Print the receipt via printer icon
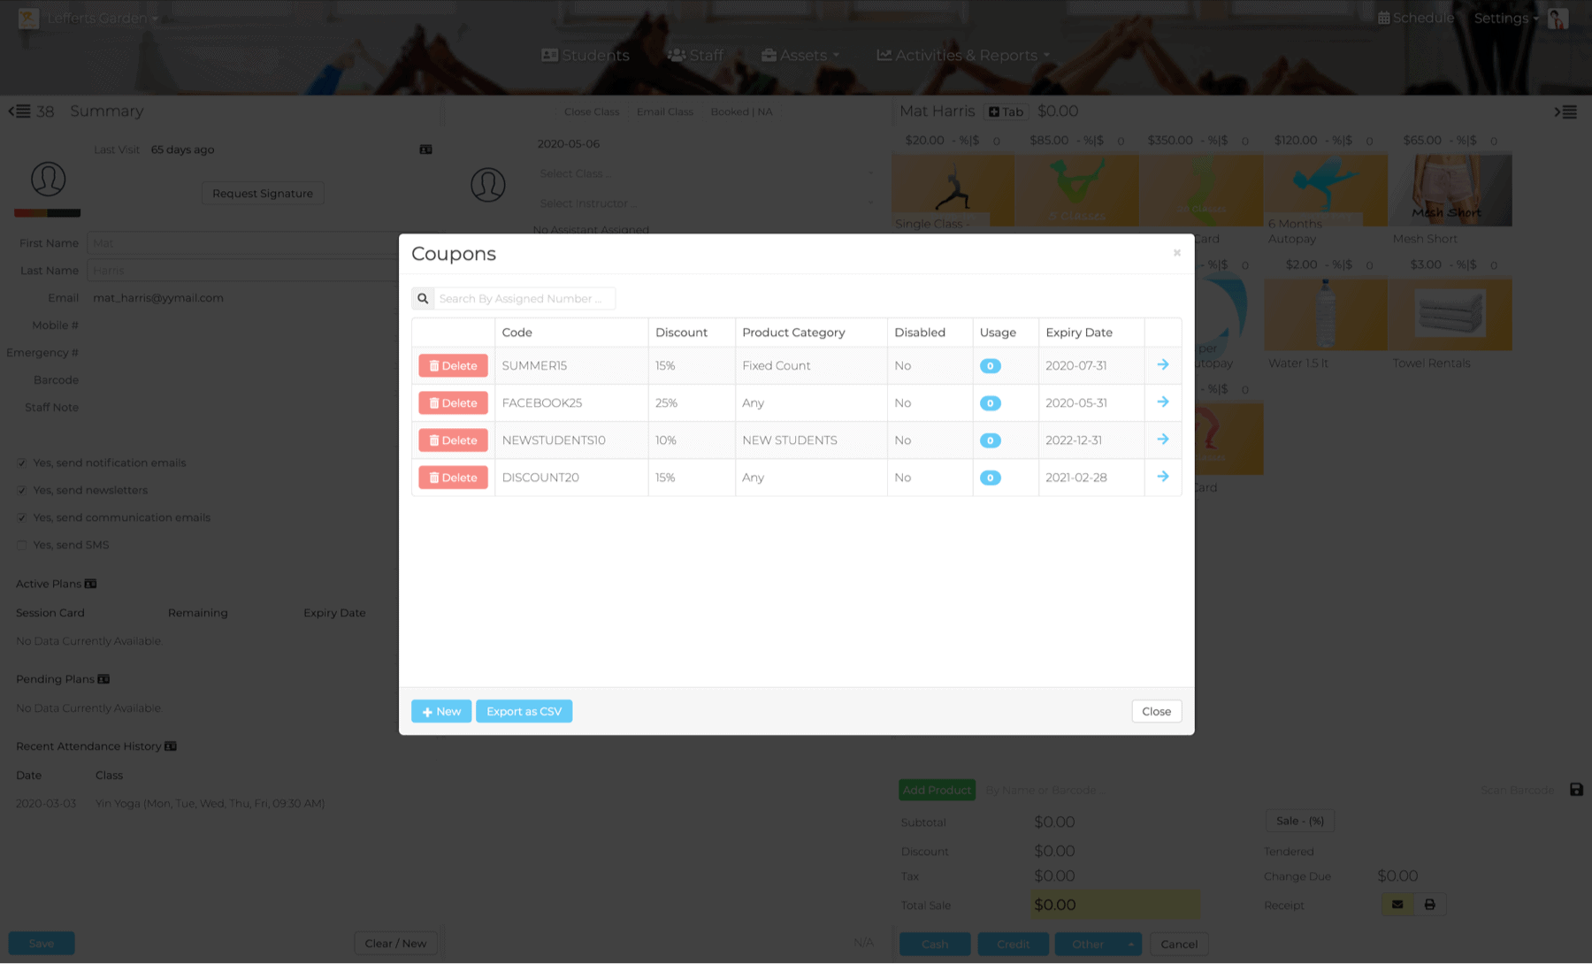This screenshot has height=964, width=1592. [1429, 905]
